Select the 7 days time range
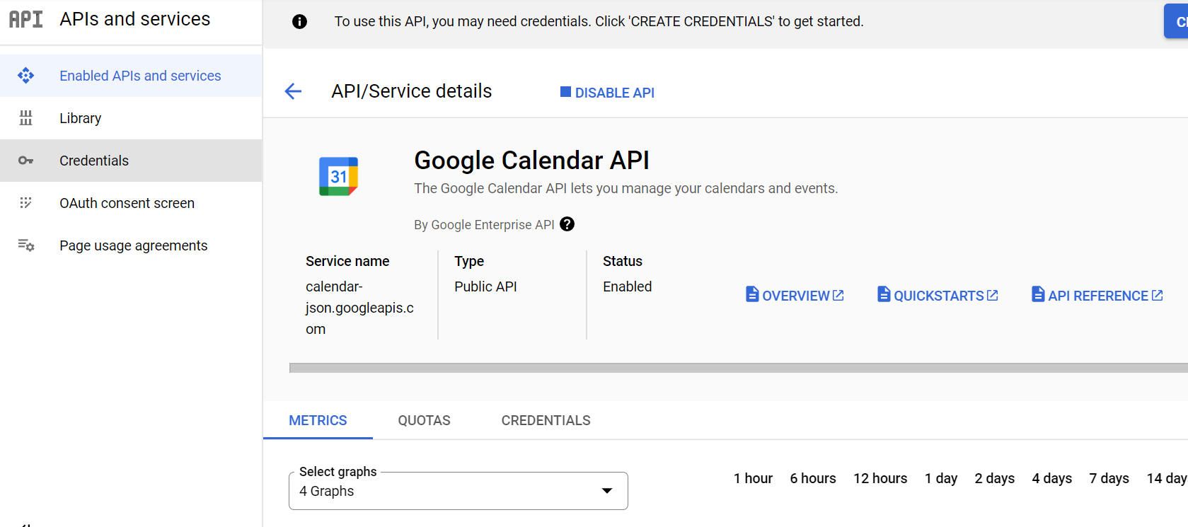 point(1109,478)
